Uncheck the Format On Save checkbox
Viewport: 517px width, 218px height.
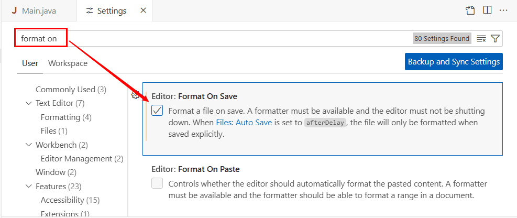click(157, 111)
